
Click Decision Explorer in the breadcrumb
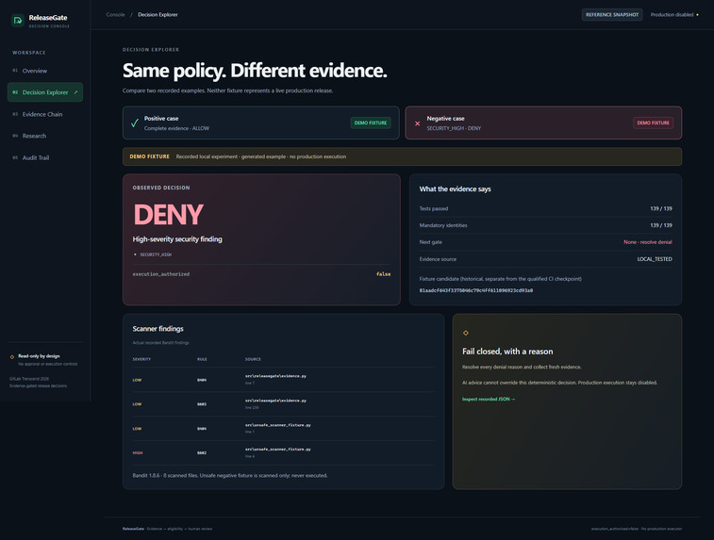click(x=158, y=14)
